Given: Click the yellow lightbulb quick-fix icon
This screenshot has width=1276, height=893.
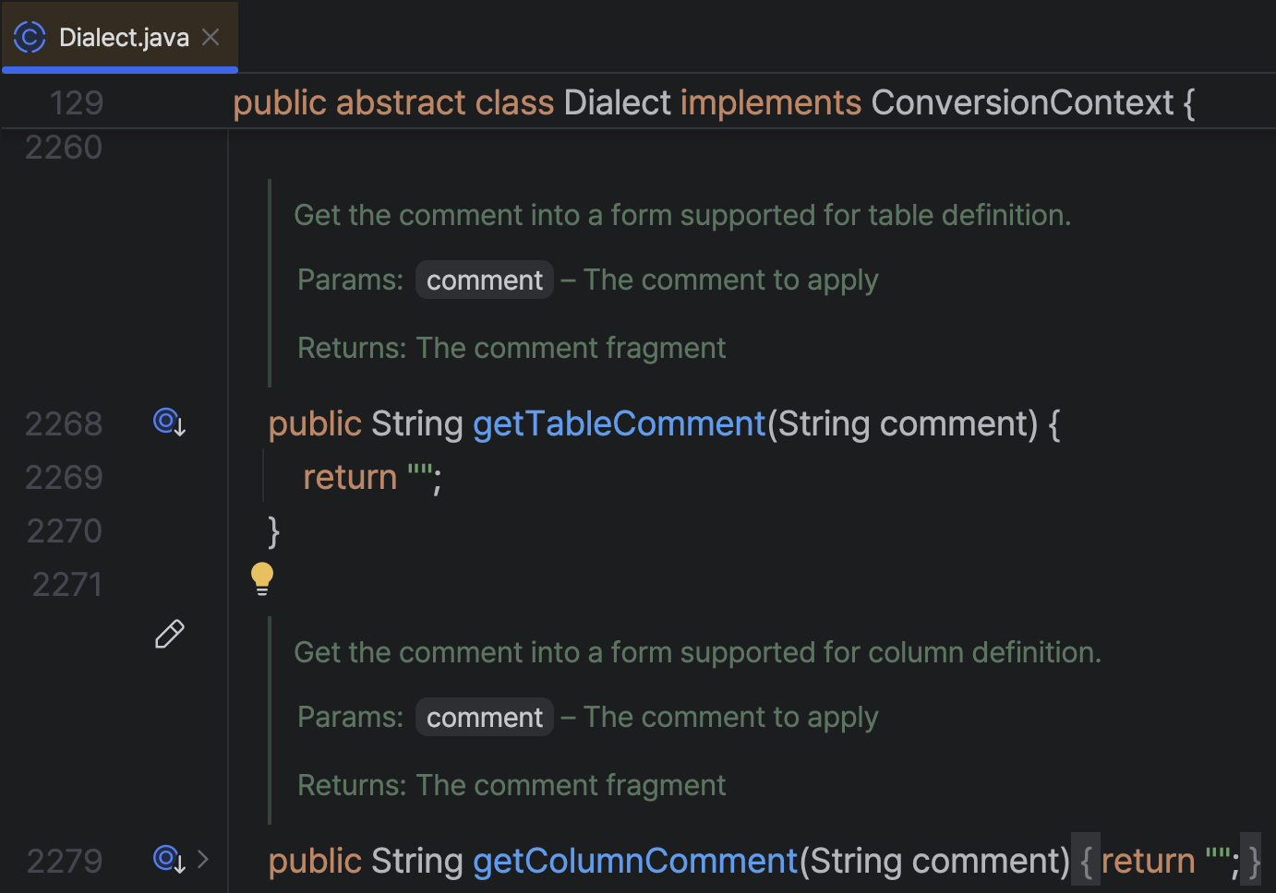Looking at the screenshot, I should tap(262, 578).
